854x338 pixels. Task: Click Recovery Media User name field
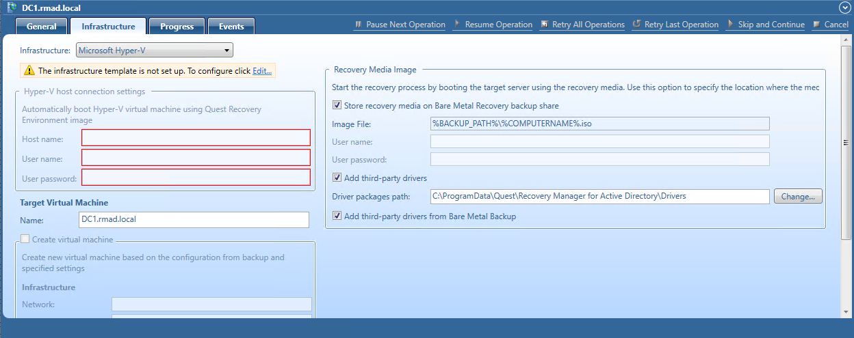[600, 141]
